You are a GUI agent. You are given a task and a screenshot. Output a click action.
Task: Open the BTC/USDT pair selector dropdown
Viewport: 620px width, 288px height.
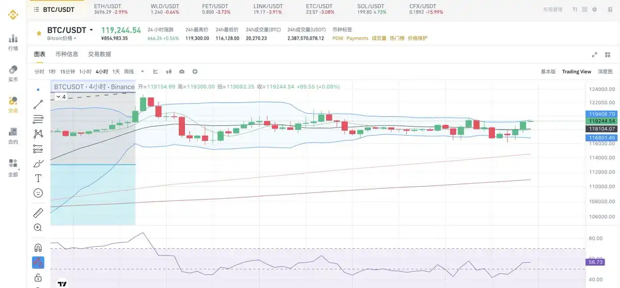(x=91, y=30)
